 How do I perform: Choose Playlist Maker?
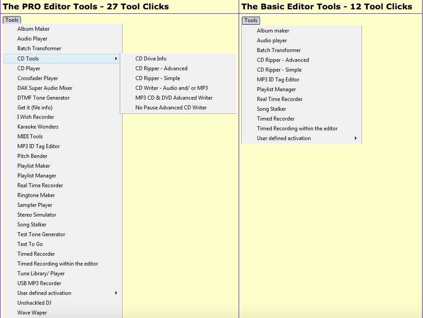click(34, 166)
